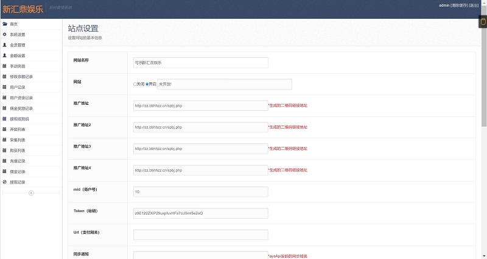
Task: Click the 系统设置 gear icon
Action: point(5,34)
